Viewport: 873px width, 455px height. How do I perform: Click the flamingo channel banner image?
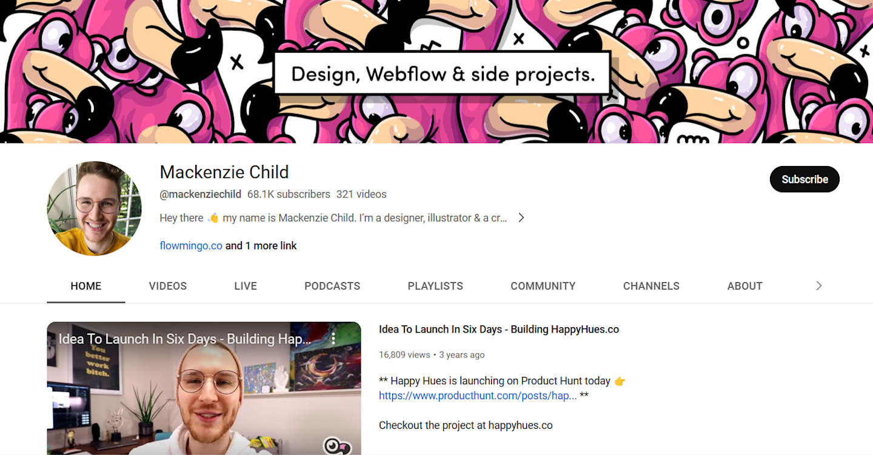[436, 71]
